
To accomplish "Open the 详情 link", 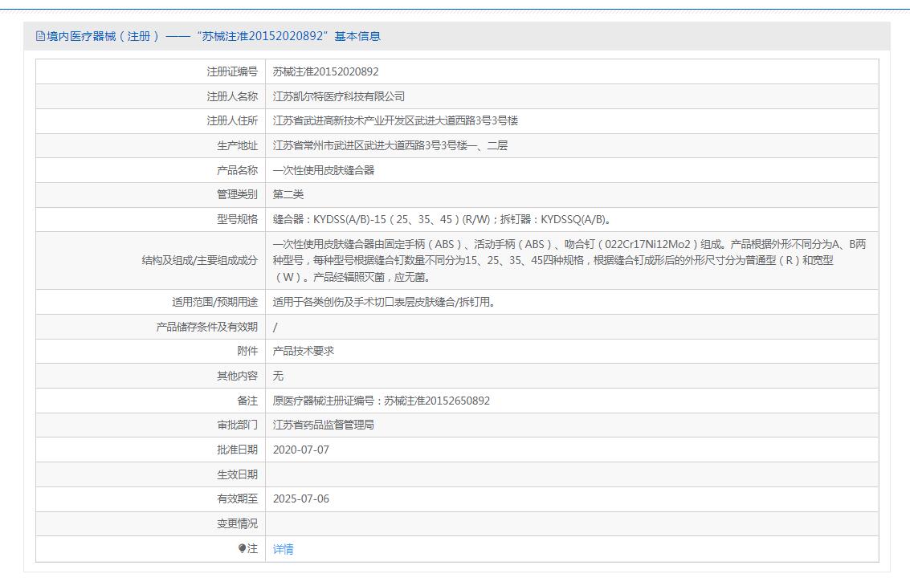I will point(283,549).
